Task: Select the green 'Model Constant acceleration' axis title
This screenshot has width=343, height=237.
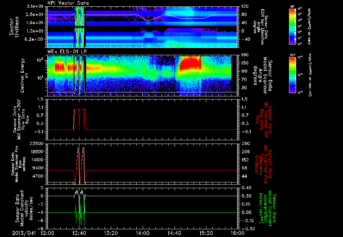Action: click(x=268, y=208)
